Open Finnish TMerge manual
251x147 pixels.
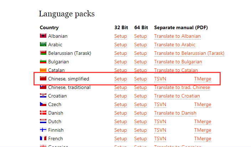(203, 130)
